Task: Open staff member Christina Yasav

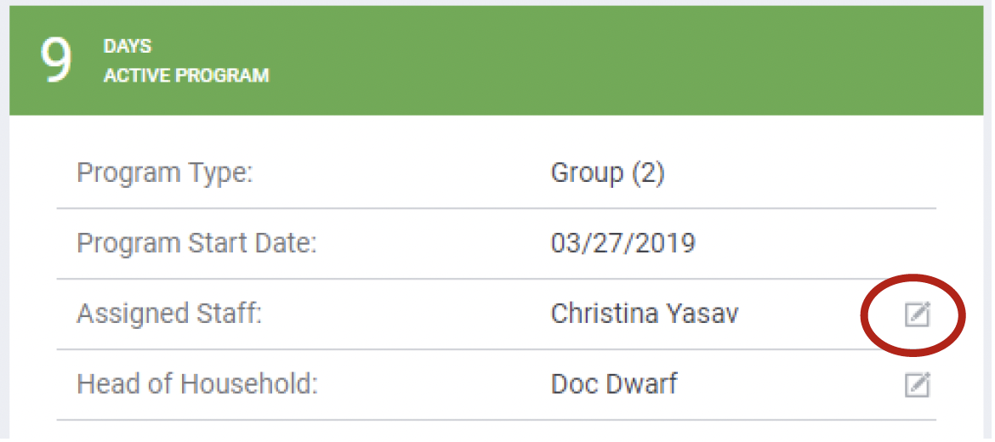Action: 645,314
